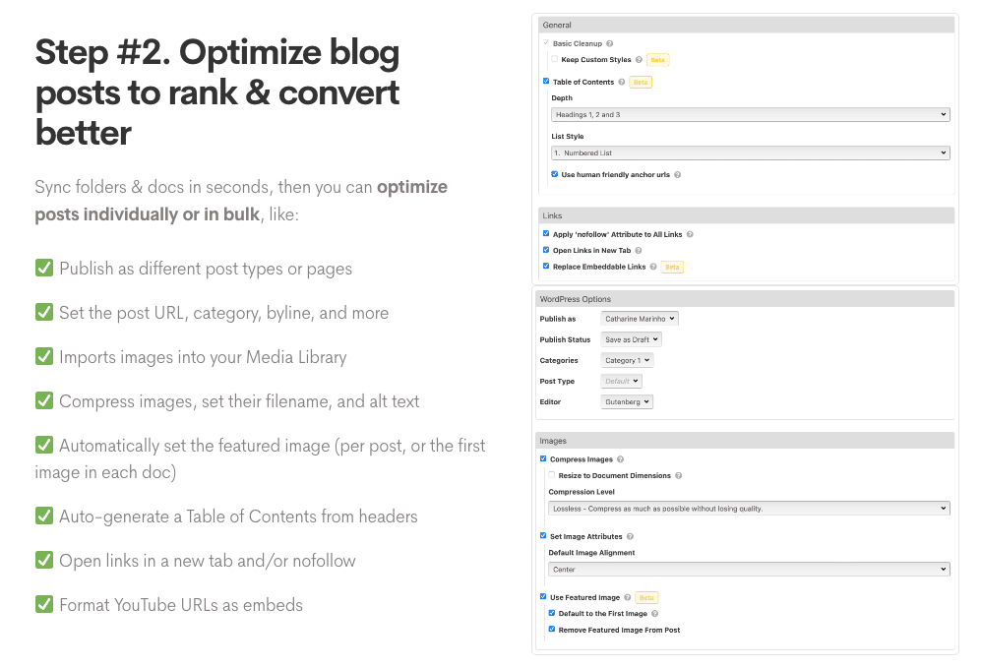Open the Publish Status dropdown
981x668 pixels.
(631, 339)
